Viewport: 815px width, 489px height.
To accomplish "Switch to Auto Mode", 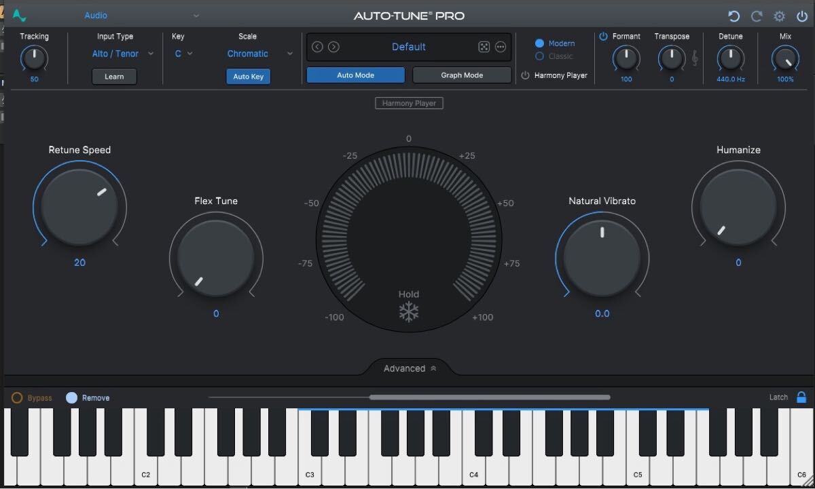I will pos(355,75).
